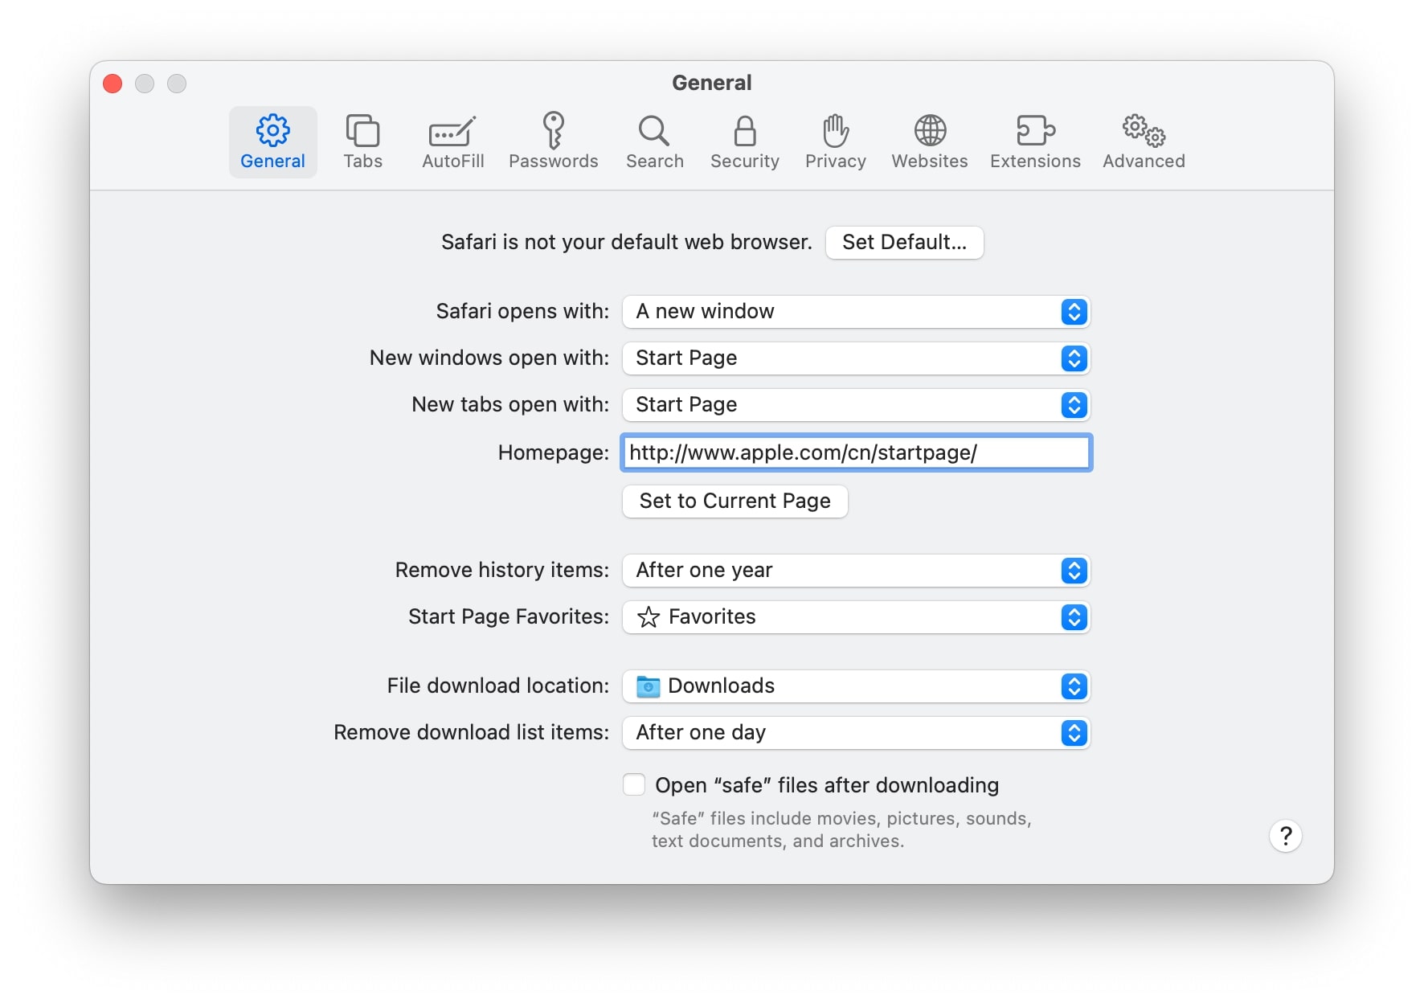Open 'New tabs open with' dropdown
The width and height of the screenshot is (1424, 1003).
(x=856, y=405)
